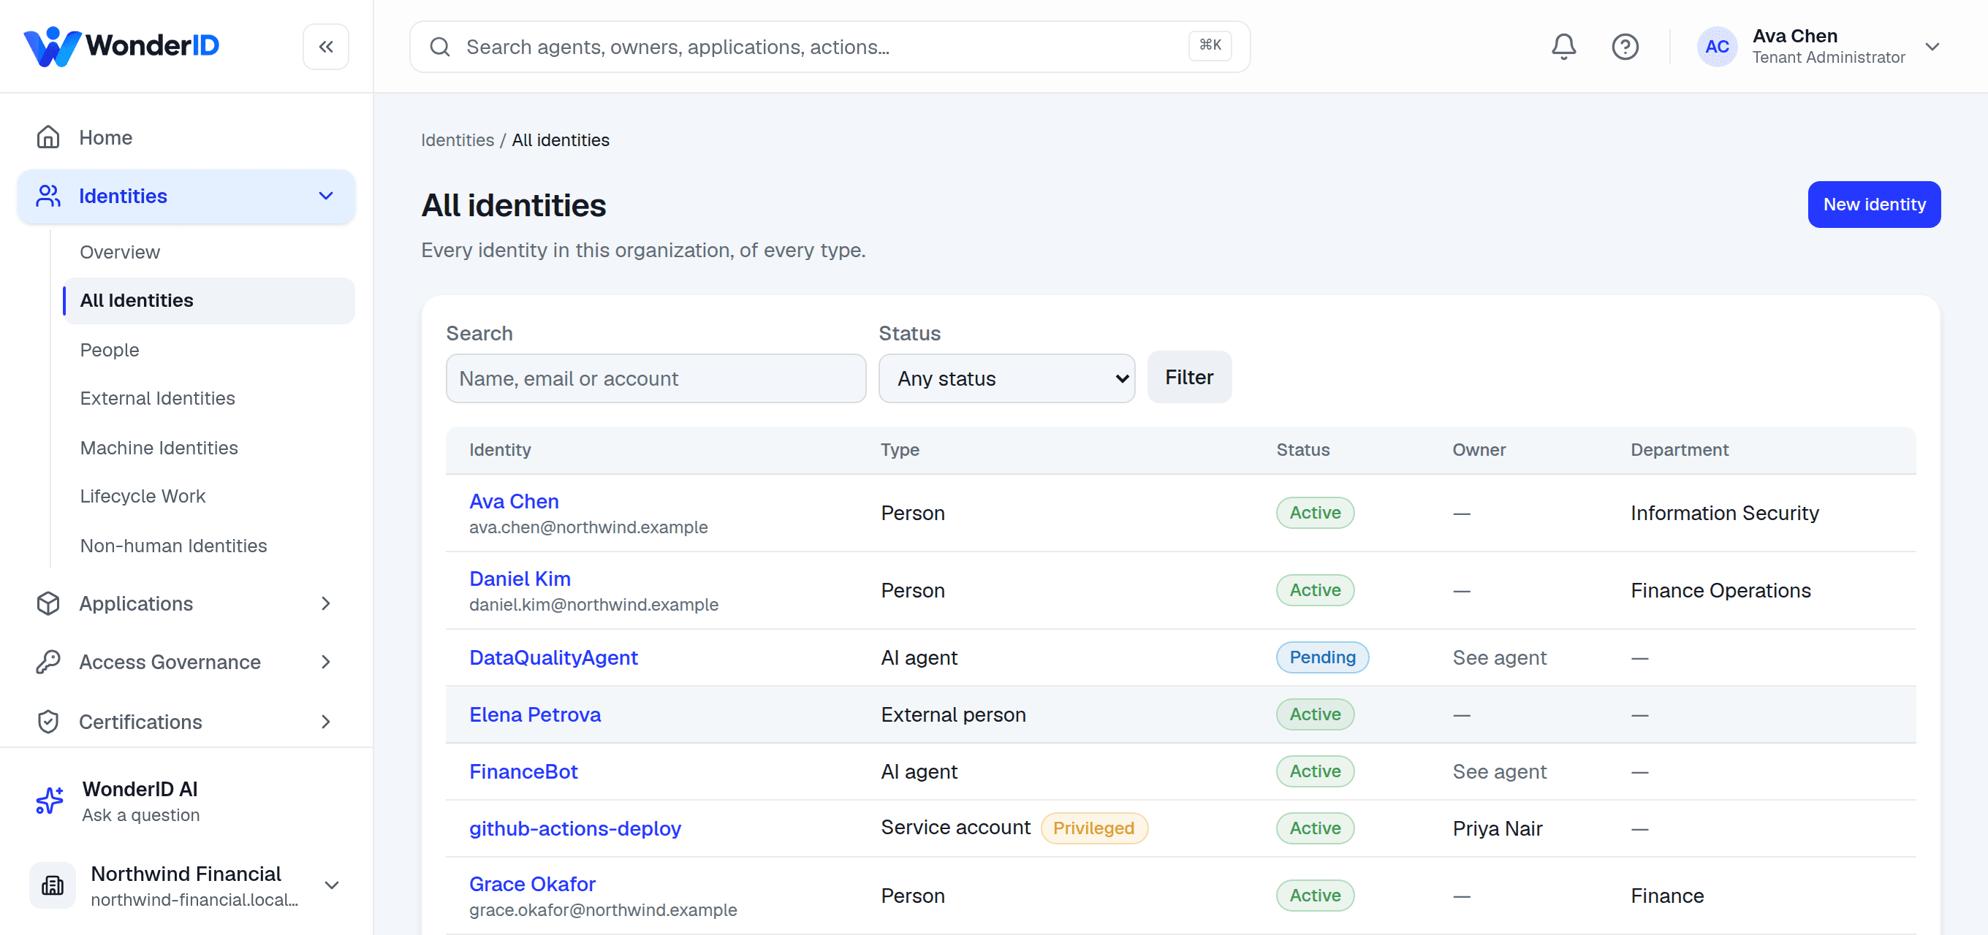The width and height of the screenshot is (1988, 935).
Task: Open Non-human Identities in sidebar
Action: click(x=174, y=546)
